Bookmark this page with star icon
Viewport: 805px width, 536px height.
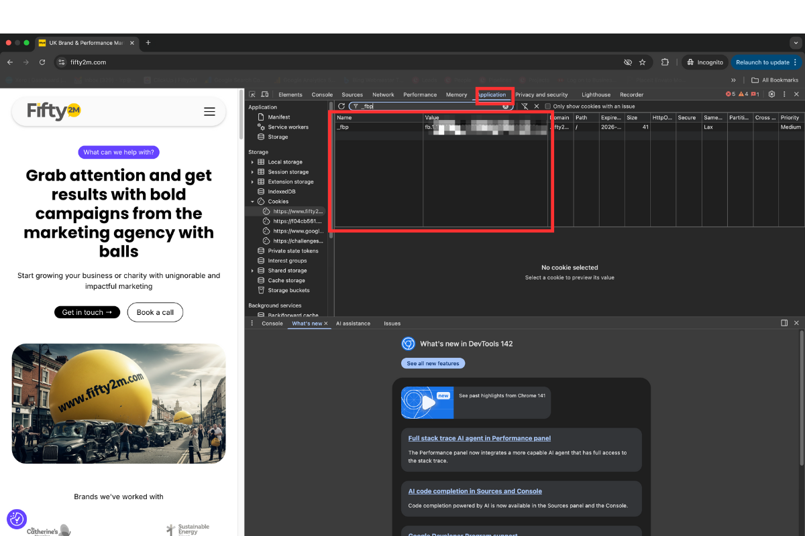pyautogui.click(x=642, y=62)
